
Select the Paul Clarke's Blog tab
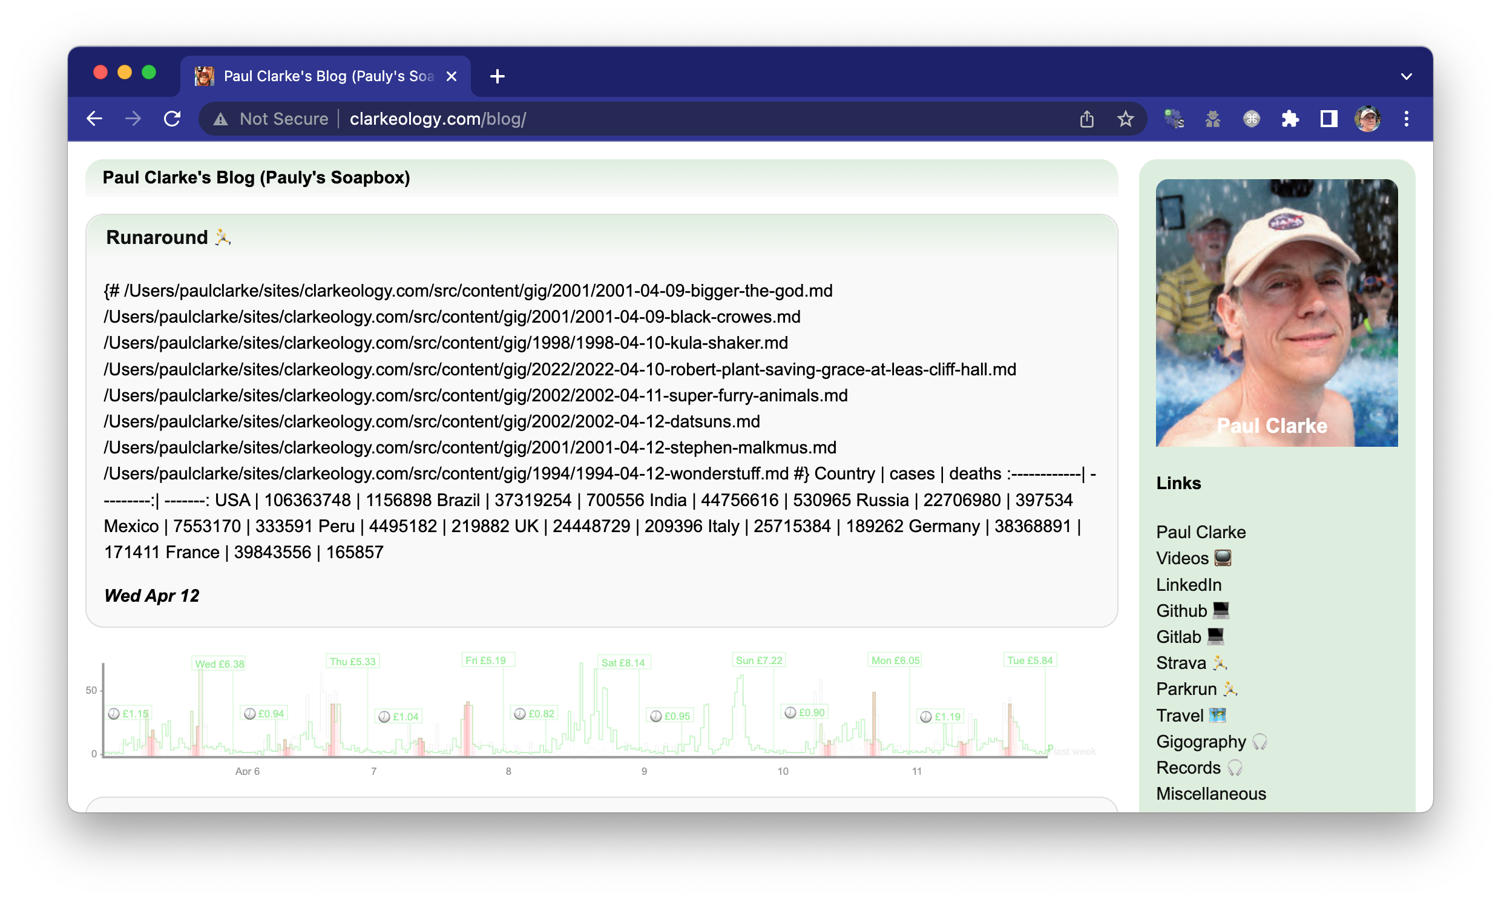pyautogui.click(x=325, y=76)
